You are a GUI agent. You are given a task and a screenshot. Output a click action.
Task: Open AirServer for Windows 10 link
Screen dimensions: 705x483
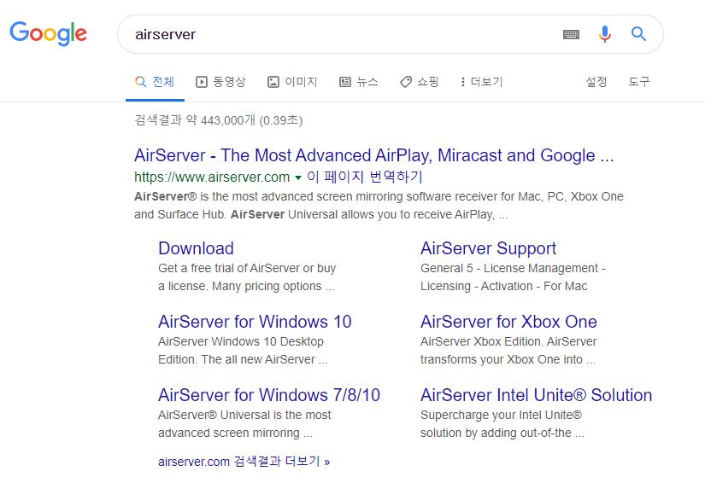[x=255, y=322]
